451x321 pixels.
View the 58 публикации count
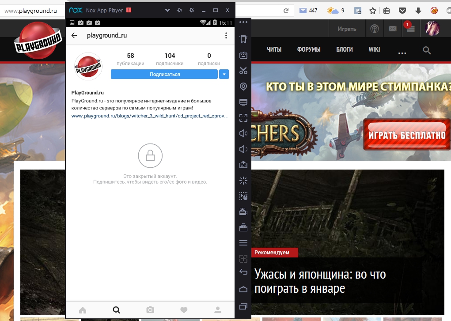coord(130,59)
